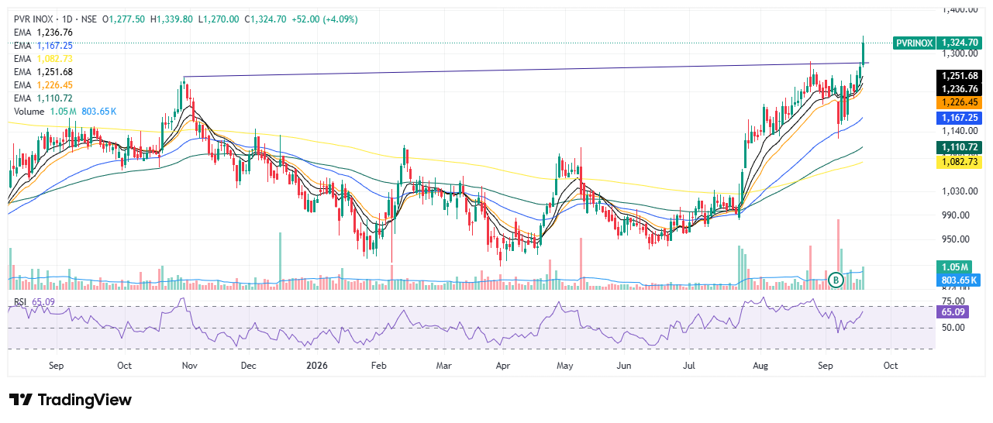993x423 pixels.
Task: Click the 2026 label on time axis
Action: (x=316, y=364)
